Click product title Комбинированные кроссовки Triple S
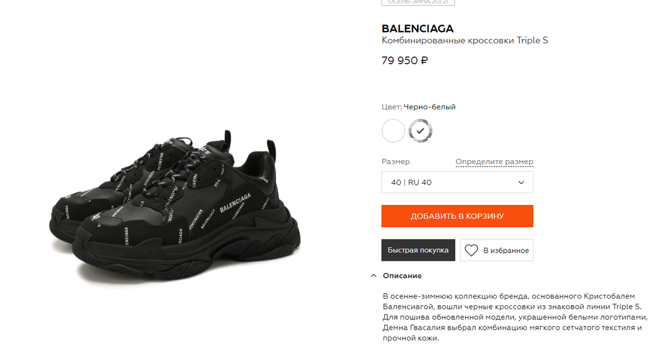 click(465, 41)
